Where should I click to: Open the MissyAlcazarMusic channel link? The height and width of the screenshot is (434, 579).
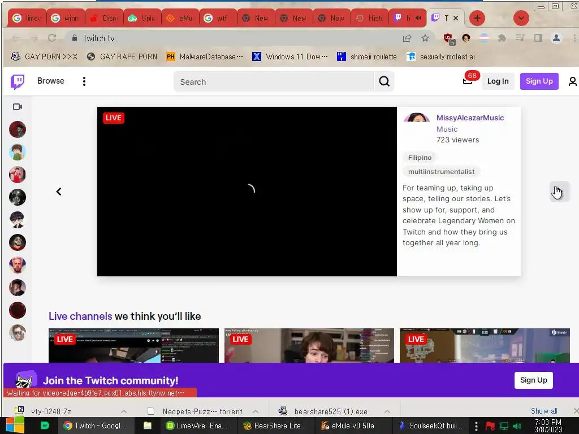[x=470, y=118]
